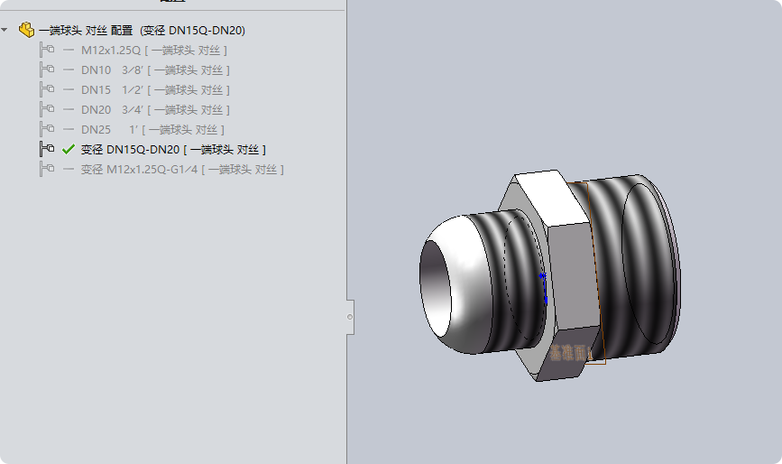This screenshot has height=464, width=782.
Task: Click configuration icon for 变径 M12x1.25Q-G1/4
Action: coord(48,169)
